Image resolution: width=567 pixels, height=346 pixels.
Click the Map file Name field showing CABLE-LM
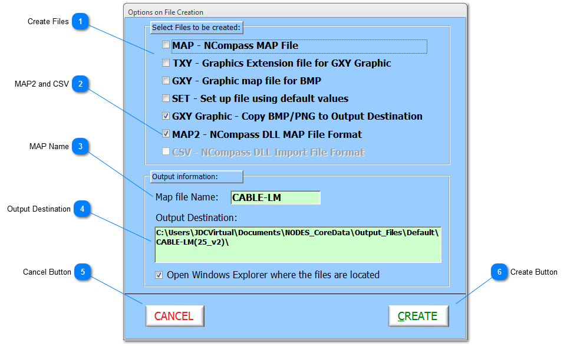pyautogui.click(x=275, y=197)
